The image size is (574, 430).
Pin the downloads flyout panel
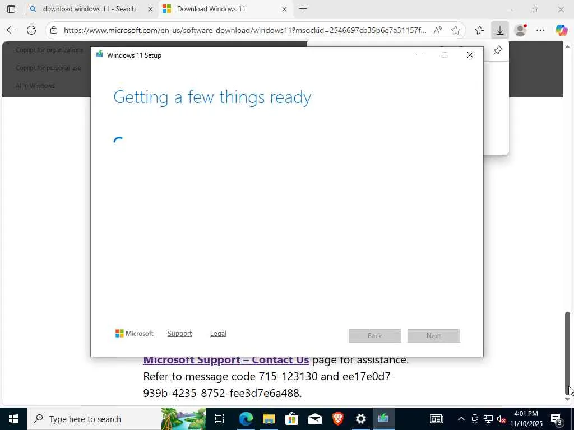point(498,50)
